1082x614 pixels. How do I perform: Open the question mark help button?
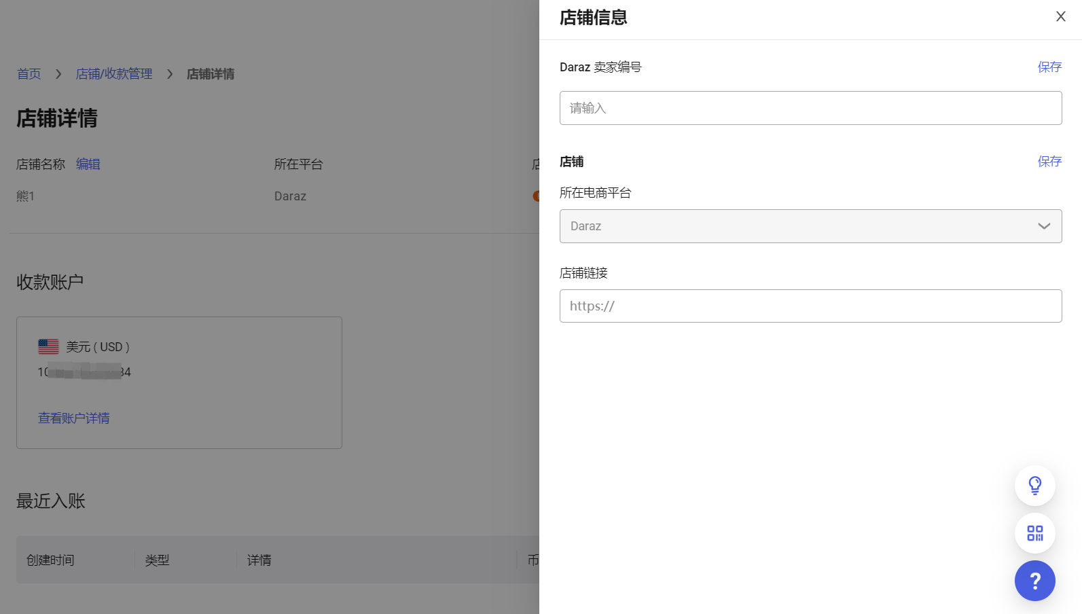pyautogui.click(x=1034, y=581)
